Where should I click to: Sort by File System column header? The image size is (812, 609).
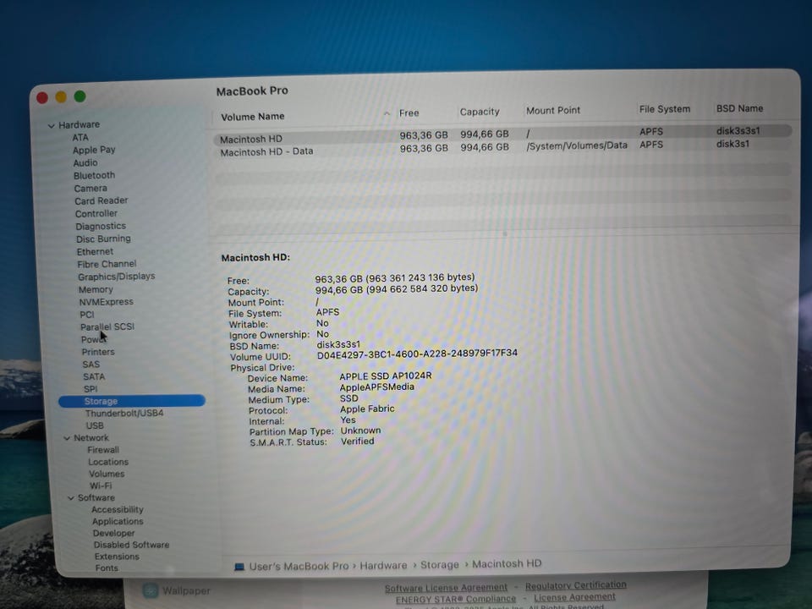[665, 109]
